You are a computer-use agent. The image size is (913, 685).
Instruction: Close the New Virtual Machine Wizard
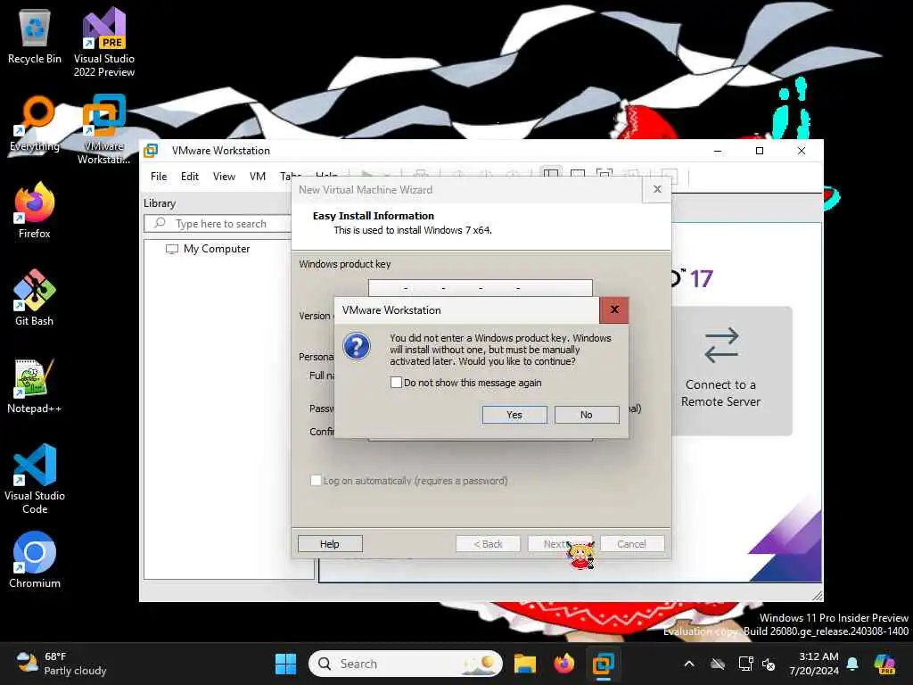point(657,189)
